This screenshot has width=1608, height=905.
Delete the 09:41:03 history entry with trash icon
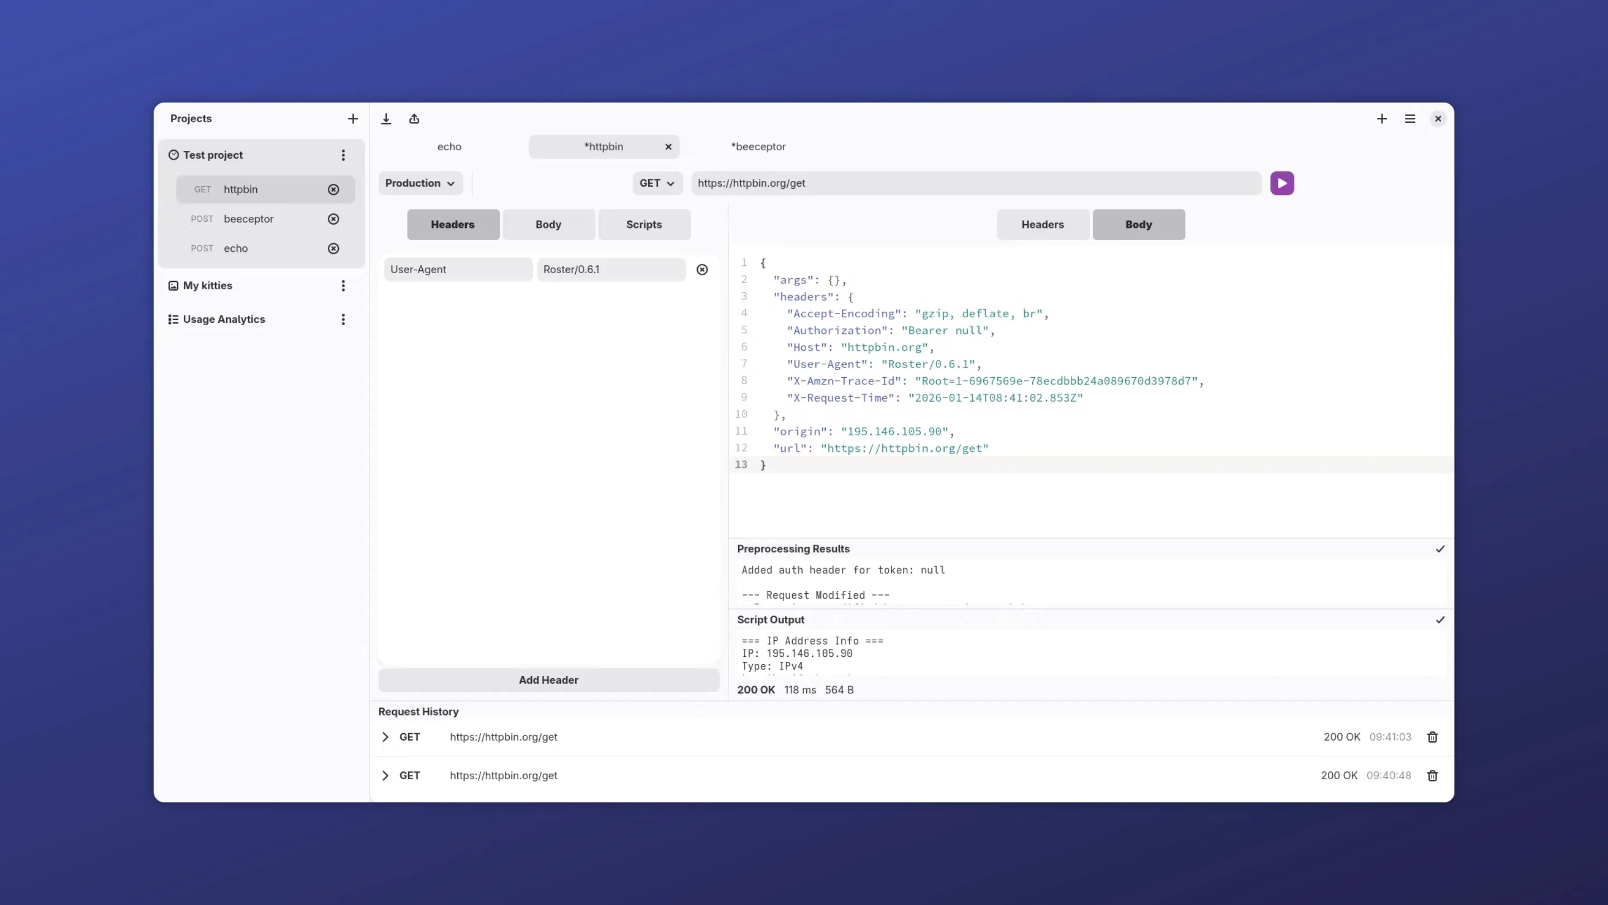click(1432, 737)
